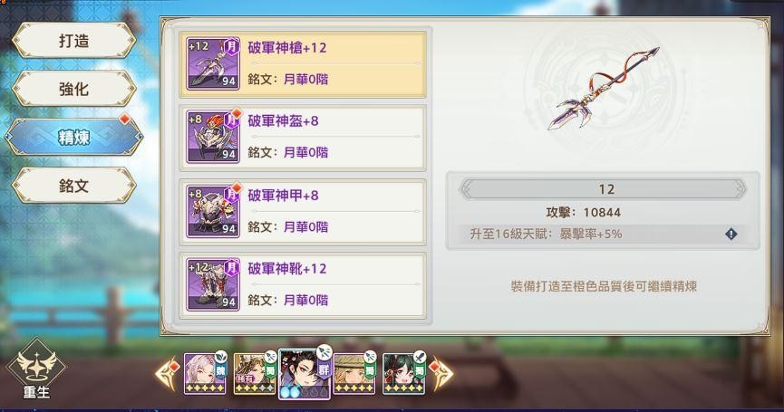Switch to the 強化 enhance tab

74,89
